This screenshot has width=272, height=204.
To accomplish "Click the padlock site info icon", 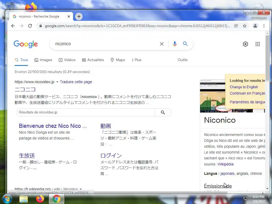I will click(41, 26).
